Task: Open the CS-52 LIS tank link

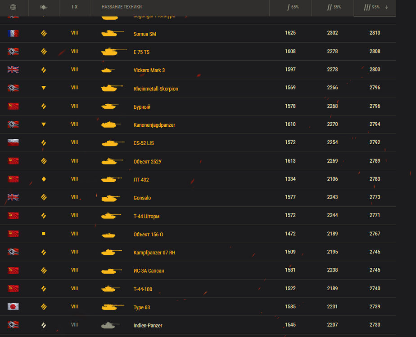Action: [144, 143]
